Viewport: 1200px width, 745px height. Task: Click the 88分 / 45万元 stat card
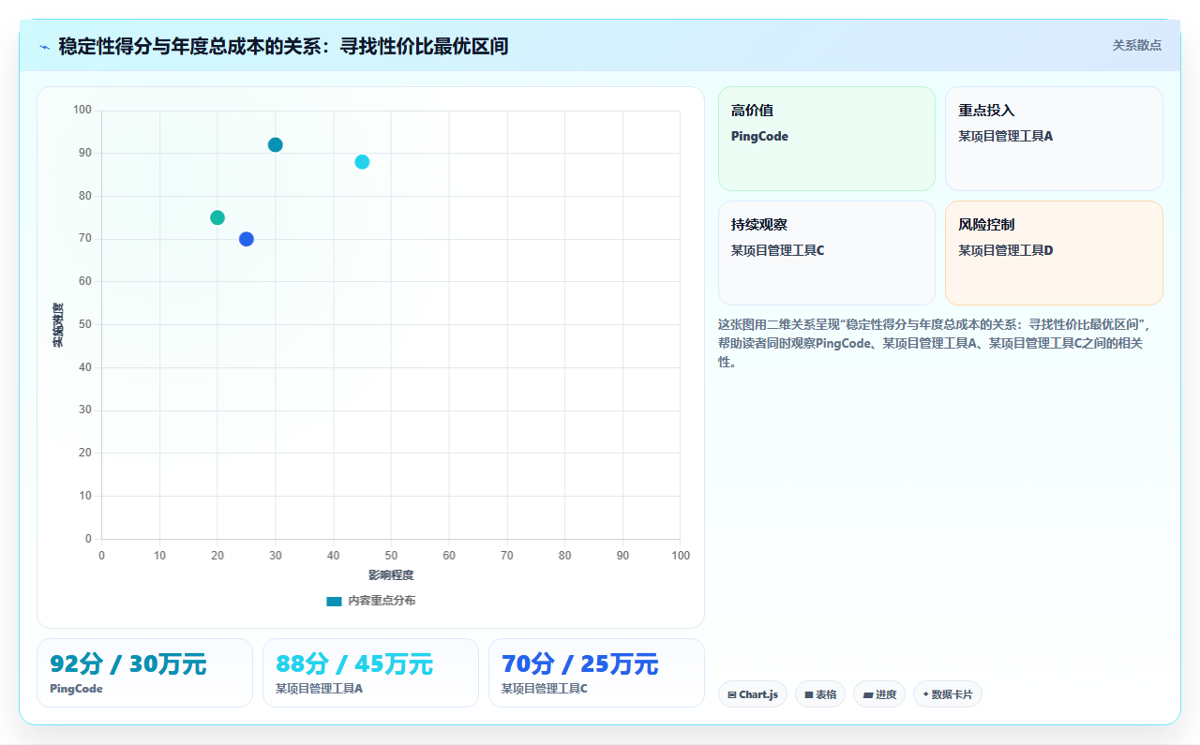tap(370, 673)
